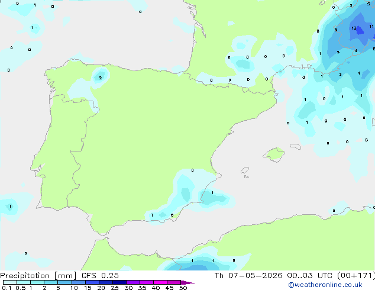Viewport: 375px width, 290px height.
Task: Select the 0.1–0.5 mm legend swatch
Action: [x=10, y=282]
